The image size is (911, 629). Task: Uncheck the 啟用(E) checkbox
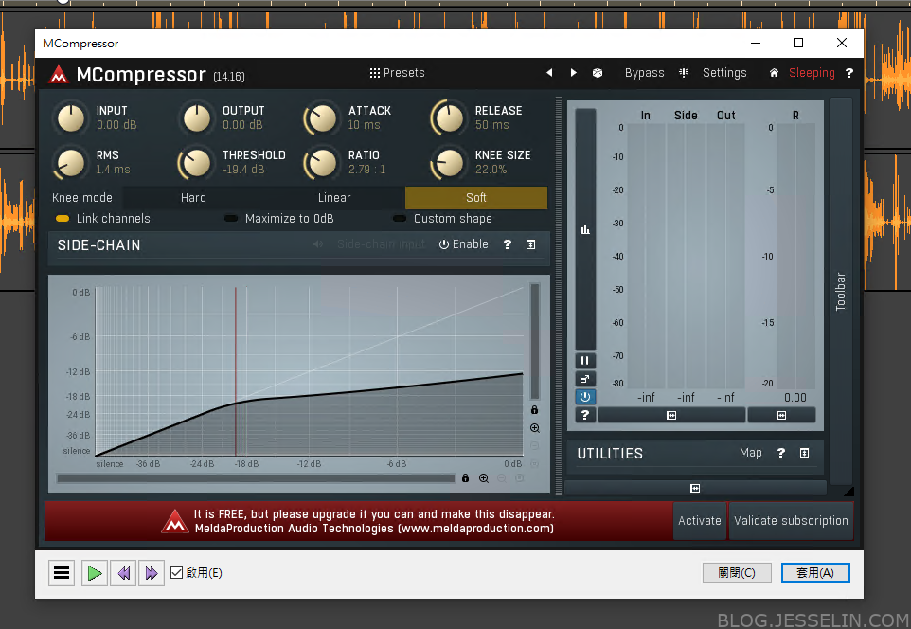(x=177, y=572)
